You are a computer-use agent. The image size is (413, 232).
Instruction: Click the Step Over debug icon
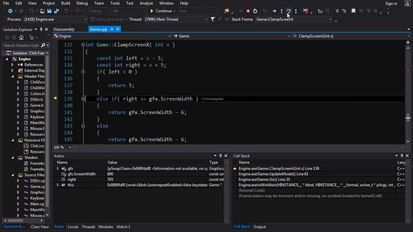[x=288, y=11]
